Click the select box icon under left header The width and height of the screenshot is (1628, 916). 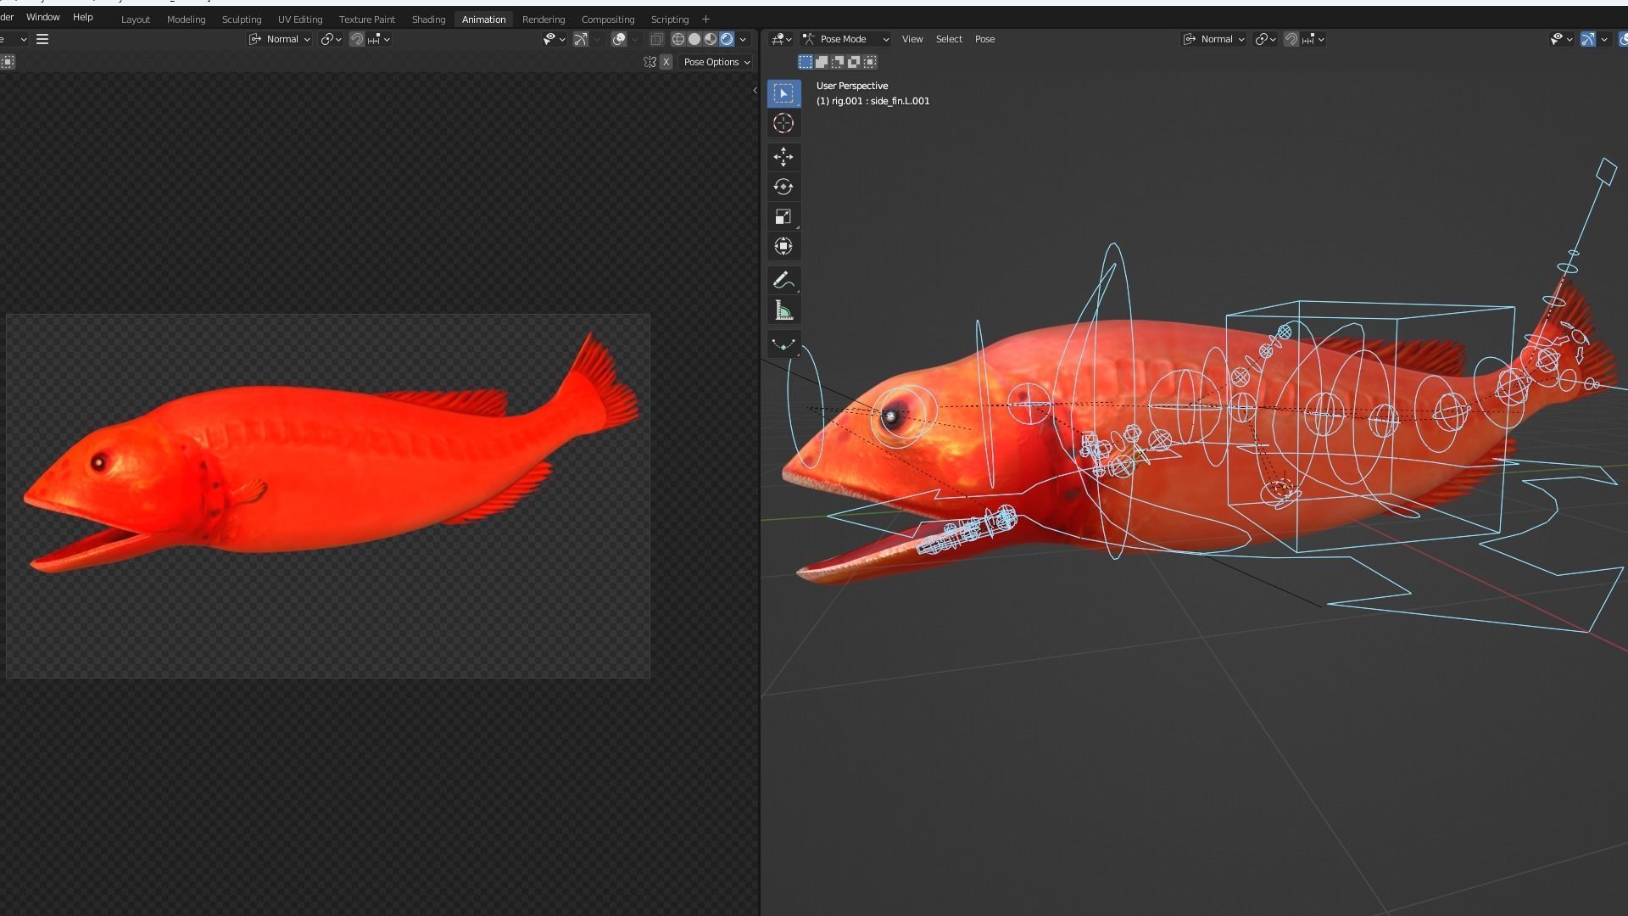click(x=8, y=62)
